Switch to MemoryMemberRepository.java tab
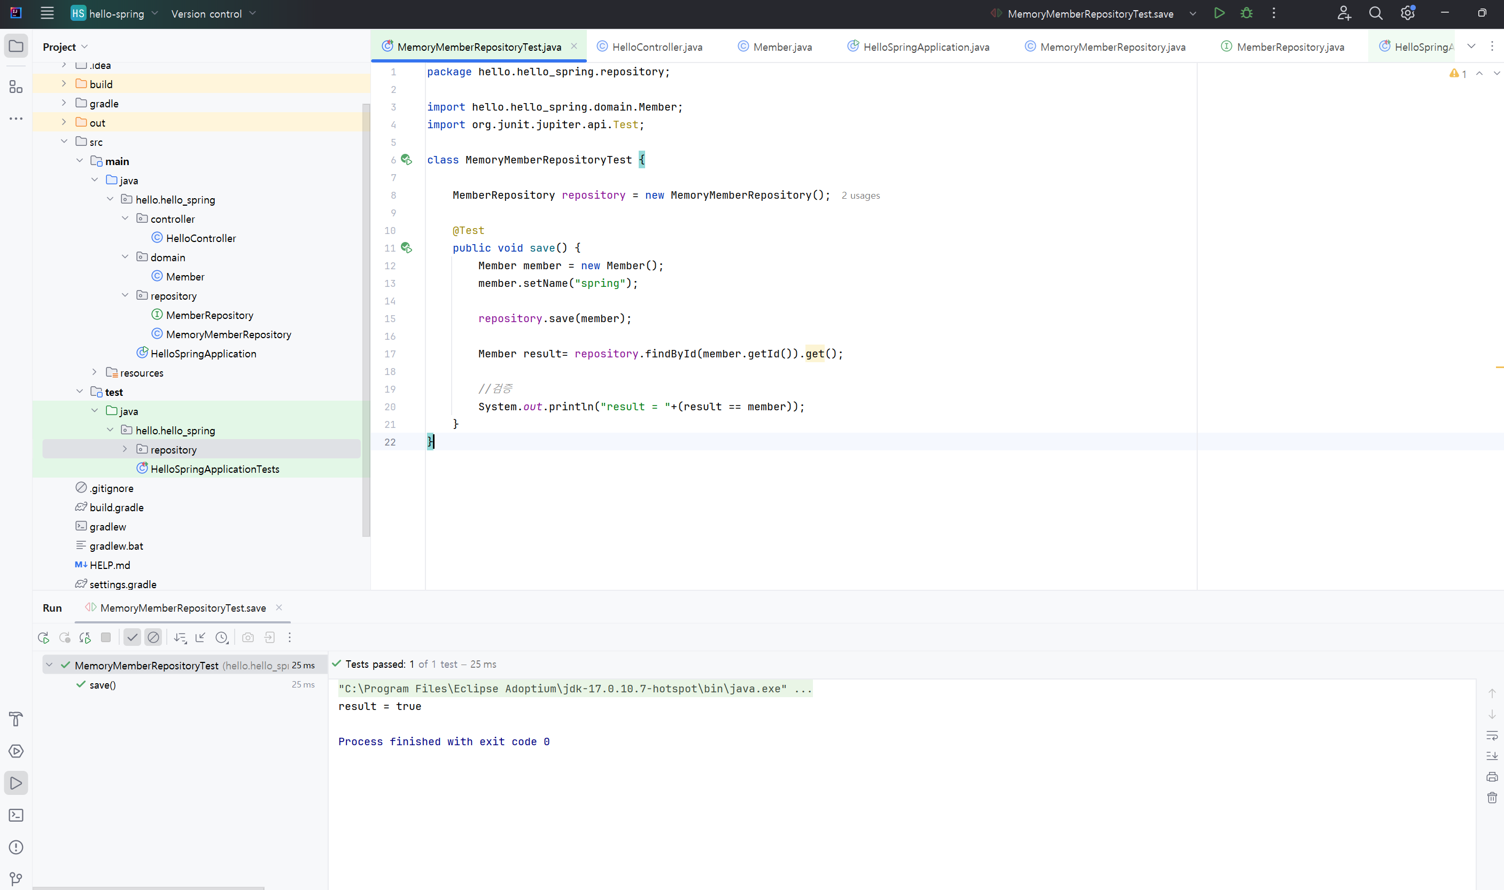 1104,47
